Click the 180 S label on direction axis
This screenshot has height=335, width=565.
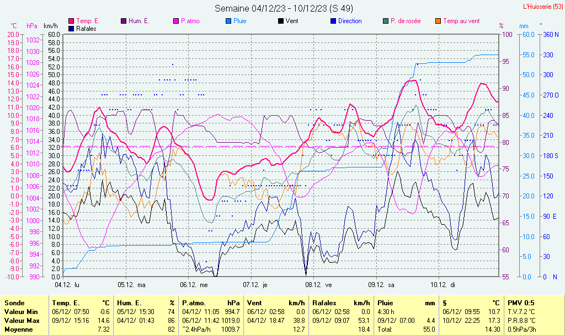tap(551, 156)
